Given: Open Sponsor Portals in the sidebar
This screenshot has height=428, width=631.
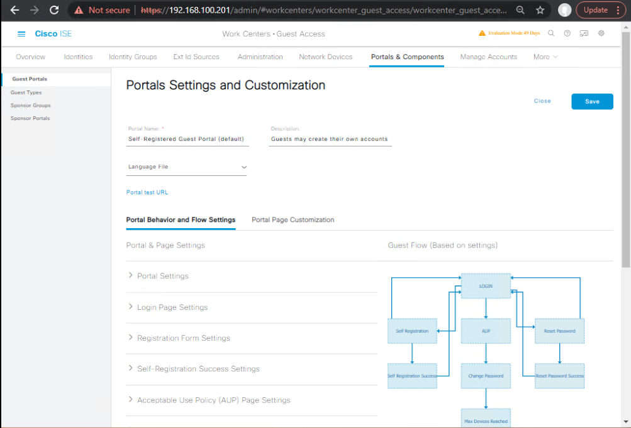Looking at the screenshot, I should click(x=30, y=118).
